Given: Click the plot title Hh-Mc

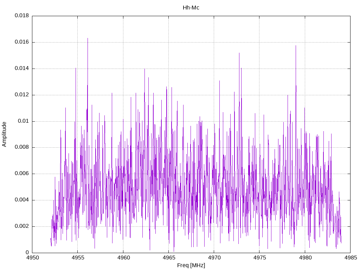Looking at the screenshot, I should pyautogui.click(x=191, y=8).
